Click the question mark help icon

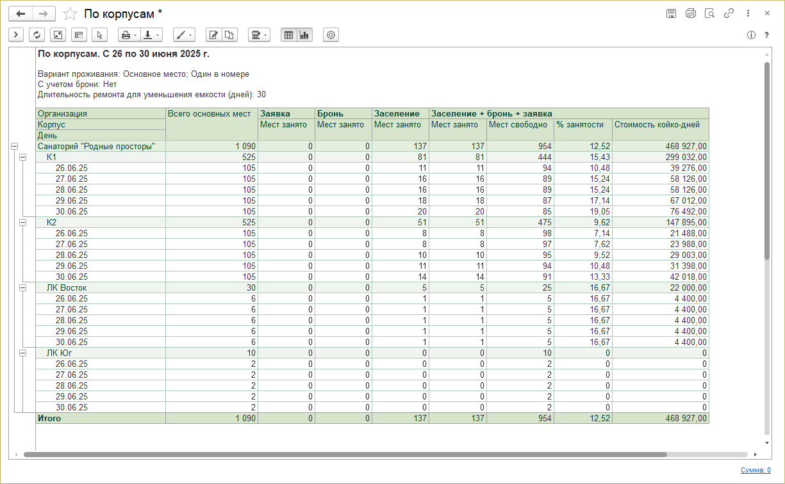(766, 35)
